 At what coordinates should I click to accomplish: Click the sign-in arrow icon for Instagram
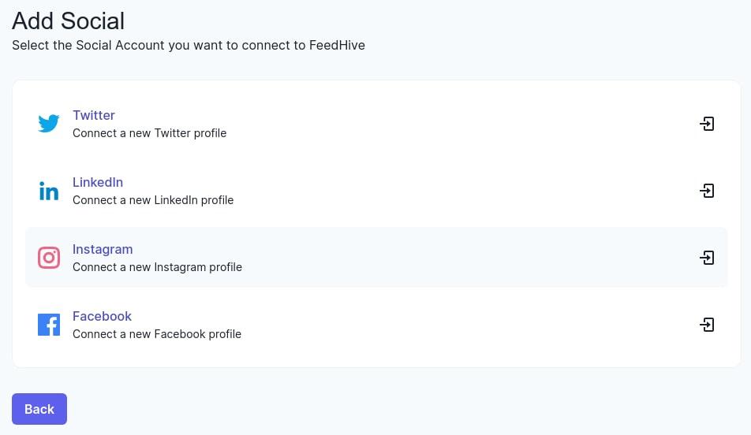point(707,258)
